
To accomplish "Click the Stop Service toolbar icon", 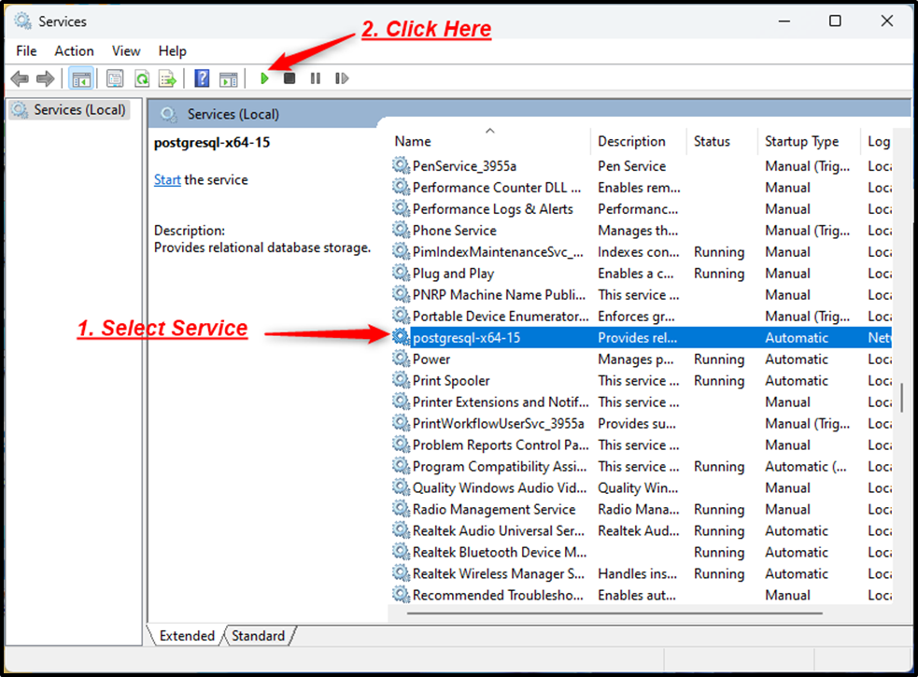I will 290,78.
